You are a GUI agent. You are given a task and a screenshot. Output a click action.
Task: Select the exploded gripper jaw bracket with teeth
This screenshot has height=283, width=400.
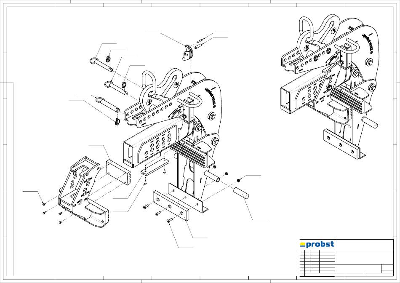click(x=84, y=192)
